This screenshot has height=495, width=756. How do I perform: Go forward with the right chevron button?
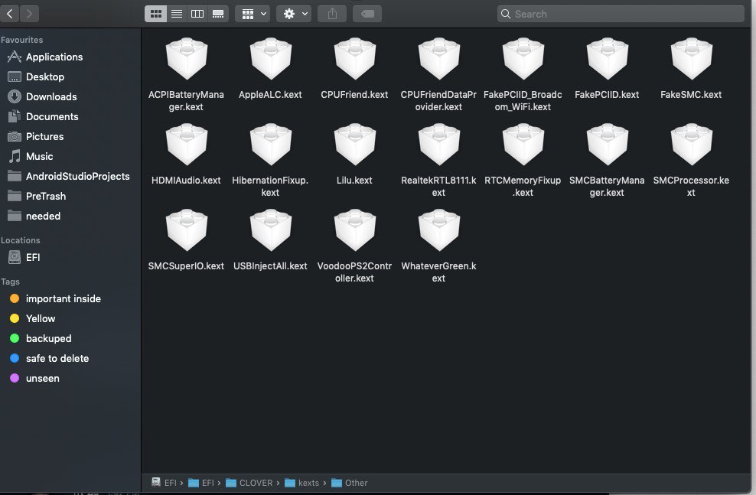[x=29, y=14]
